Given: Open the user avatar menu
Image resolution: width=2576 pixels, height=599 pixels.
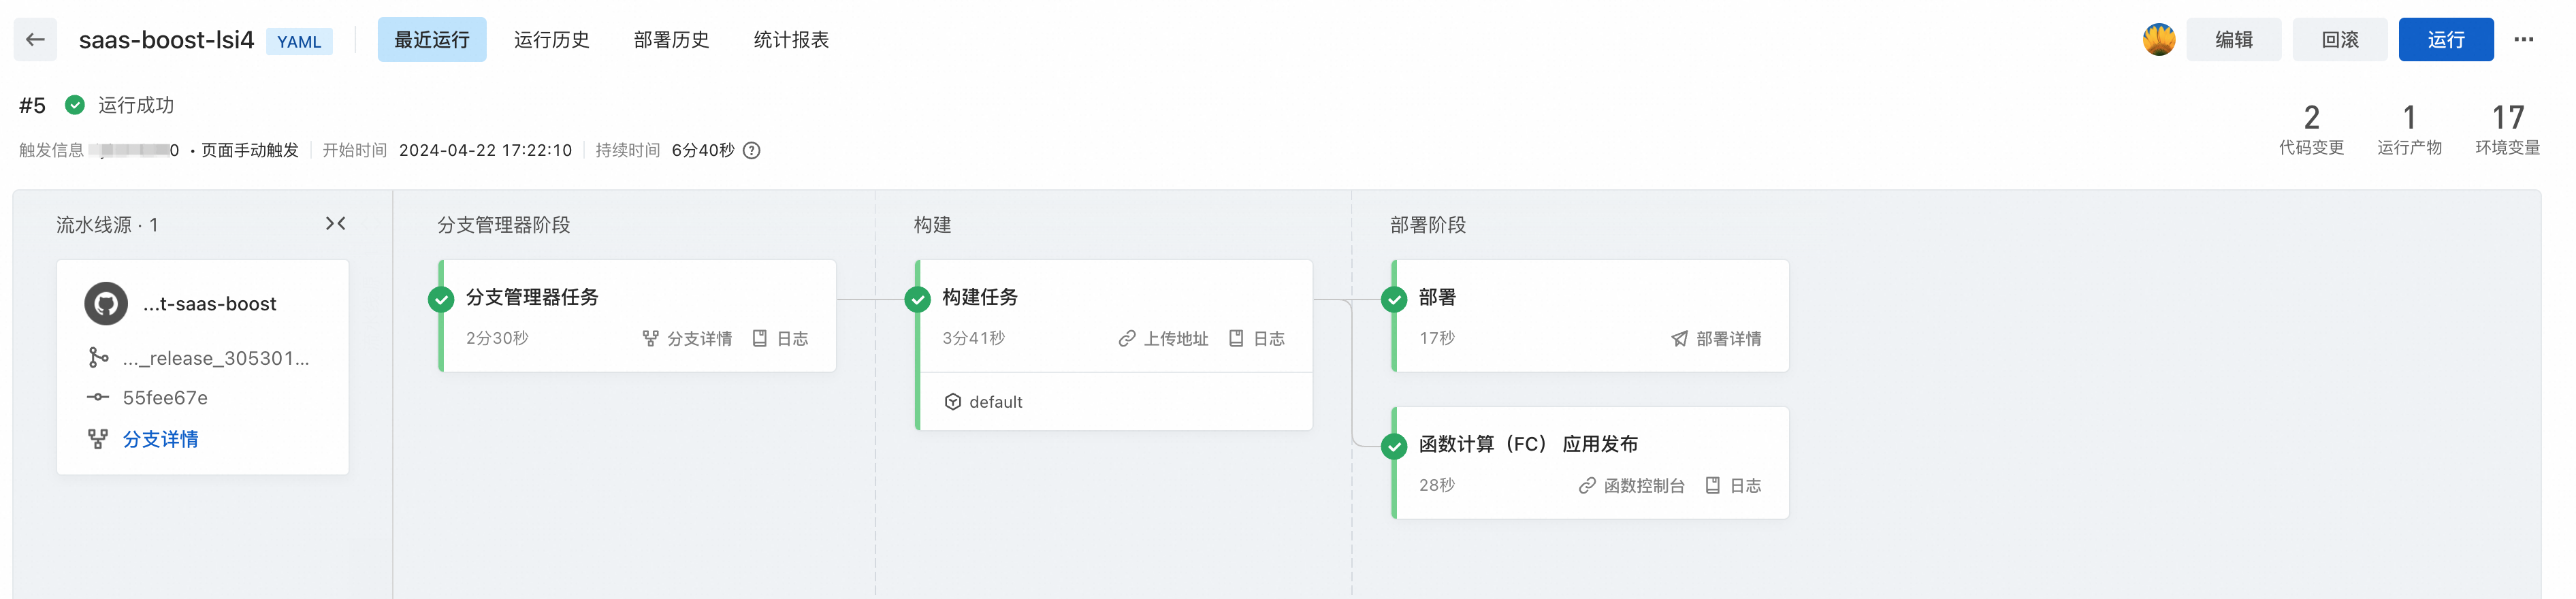Looking at the screenshot, I should (2158, 40).
